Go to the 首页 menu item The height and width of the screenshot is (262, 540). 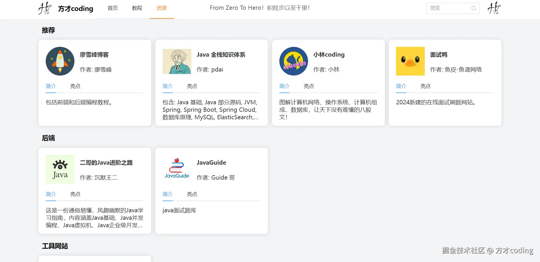pos(113,8)
